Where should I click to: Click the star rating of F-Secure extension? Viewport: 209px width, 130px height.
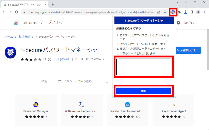[x=31, y=59]
